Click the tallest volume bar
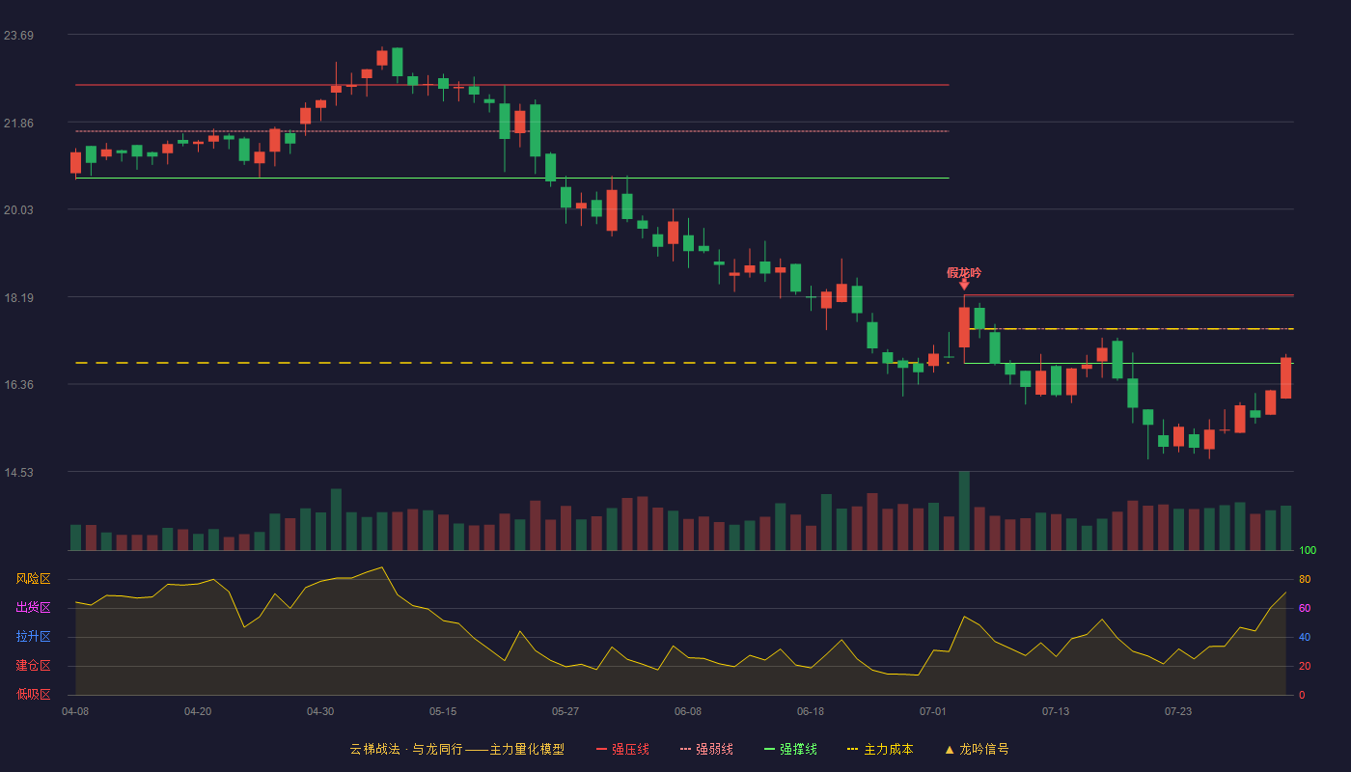The height and width of the screenshot is (772, 1351). [x=964, y=510]
